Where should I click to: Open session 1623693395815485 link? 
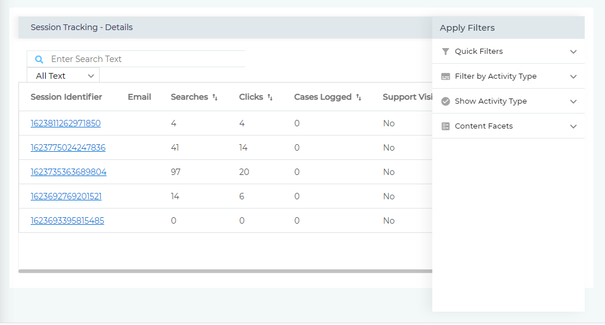(x=67, y=221)
